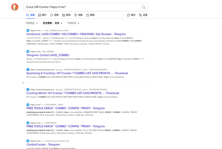
Task: Open Telegram: Contact @HQ_COMBO result
Action: [48, 55]
